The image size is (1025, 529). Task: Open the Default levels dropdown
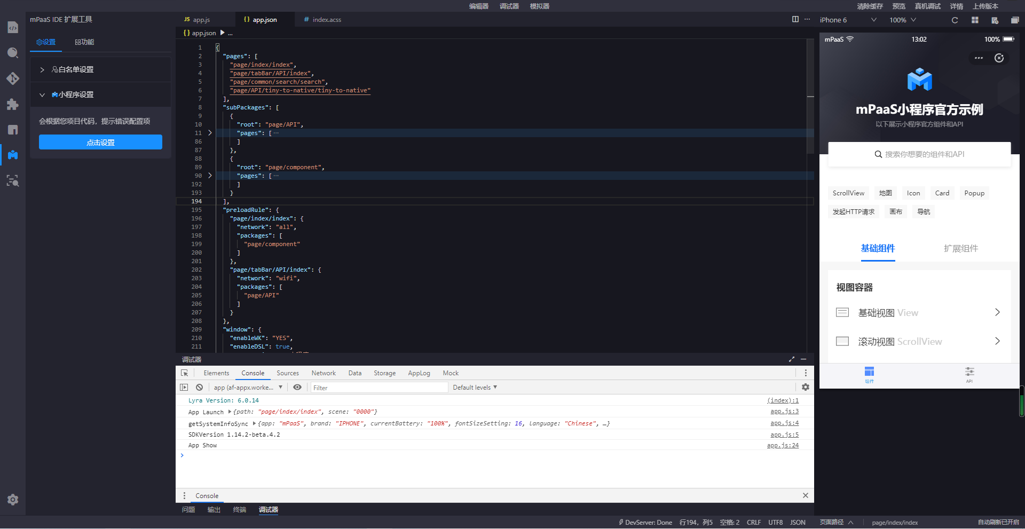coord(475,388)
